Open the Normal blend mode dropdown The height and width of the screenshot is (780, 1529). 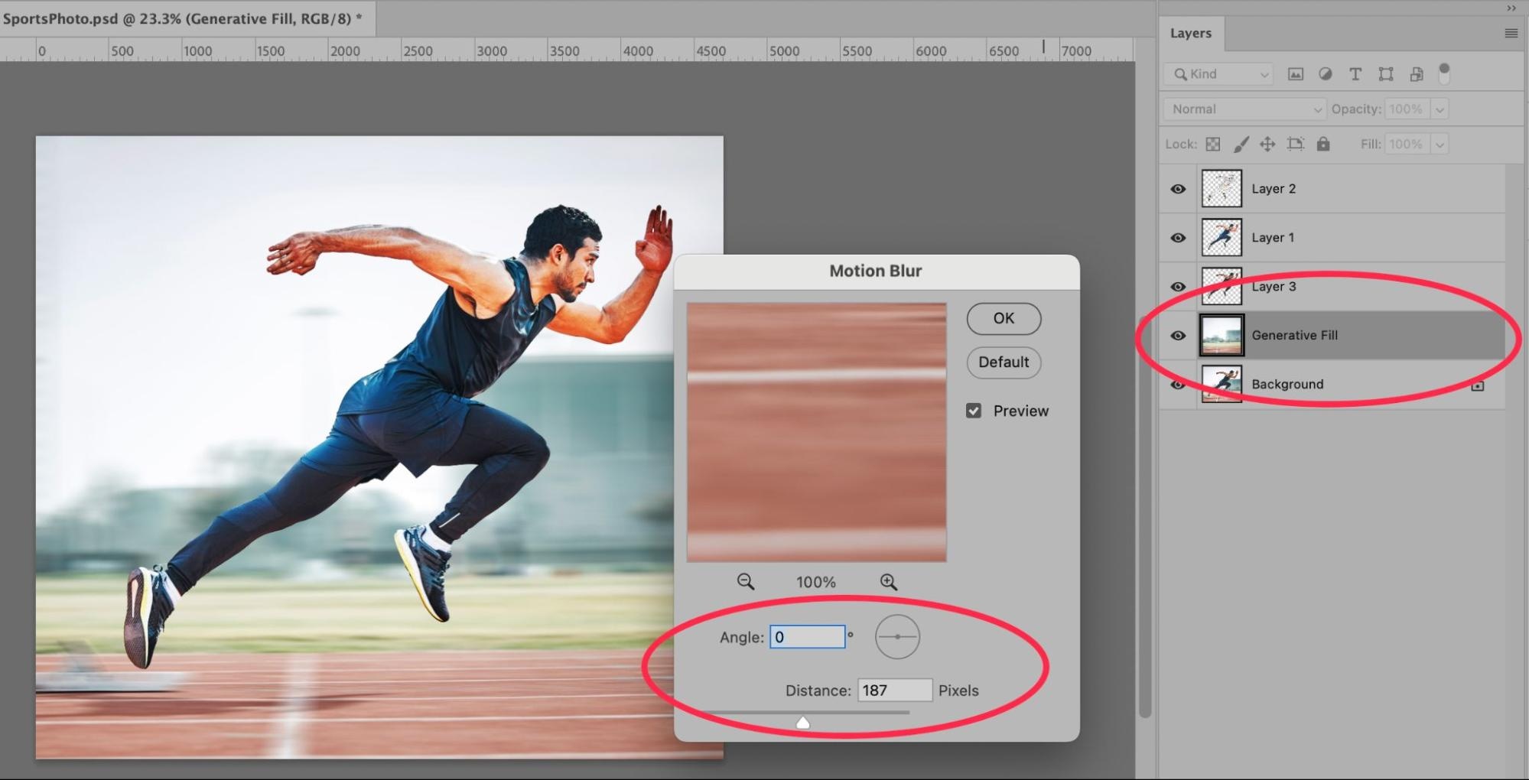tap(1244, 109)
